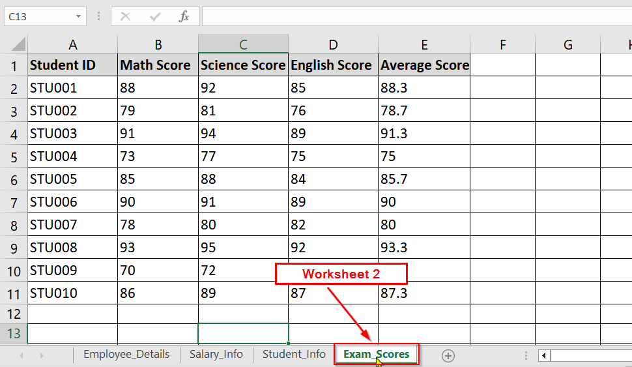Select cell containing STU009

pos(72,271)
